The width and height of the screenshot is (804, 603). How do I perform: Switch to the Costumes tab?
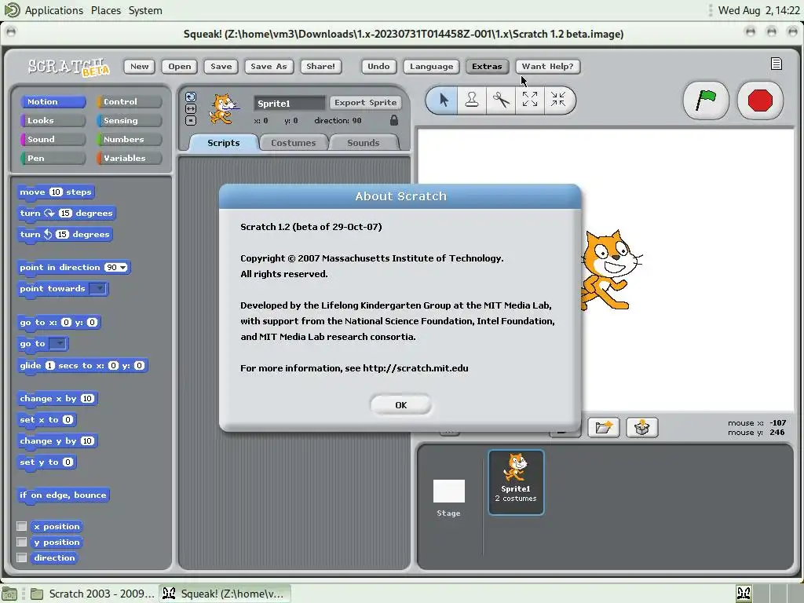294,143
